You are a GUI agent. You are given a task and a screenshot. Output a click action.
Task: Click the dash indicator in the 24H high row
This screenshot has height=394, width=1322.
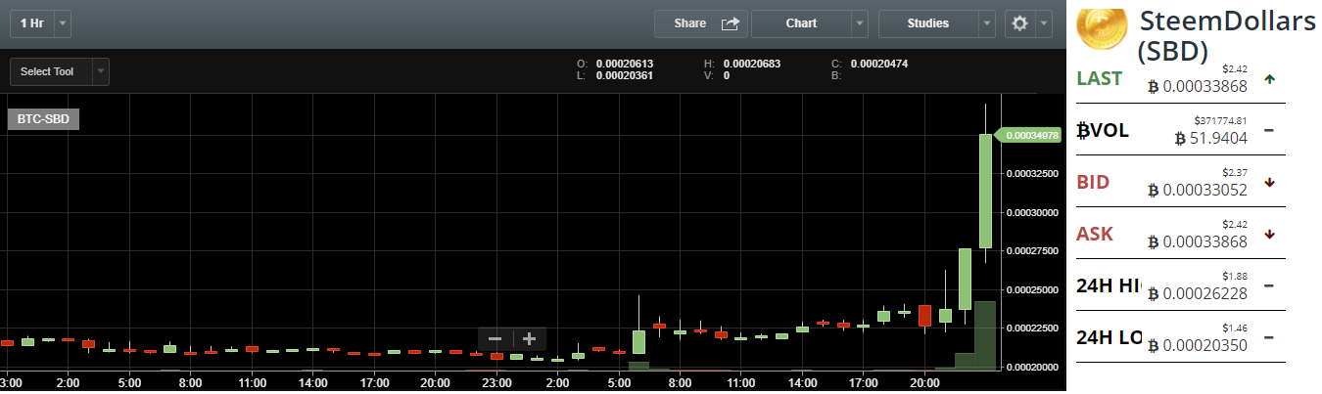1269,285
